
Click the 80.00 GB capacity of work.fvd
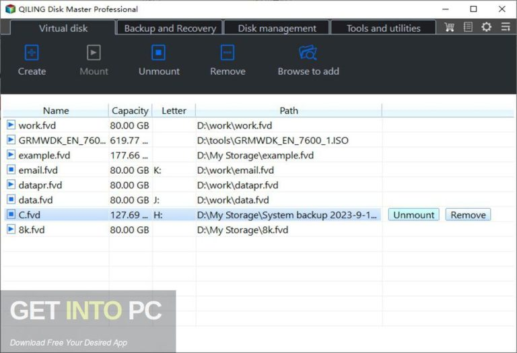(x=129, y=125)
